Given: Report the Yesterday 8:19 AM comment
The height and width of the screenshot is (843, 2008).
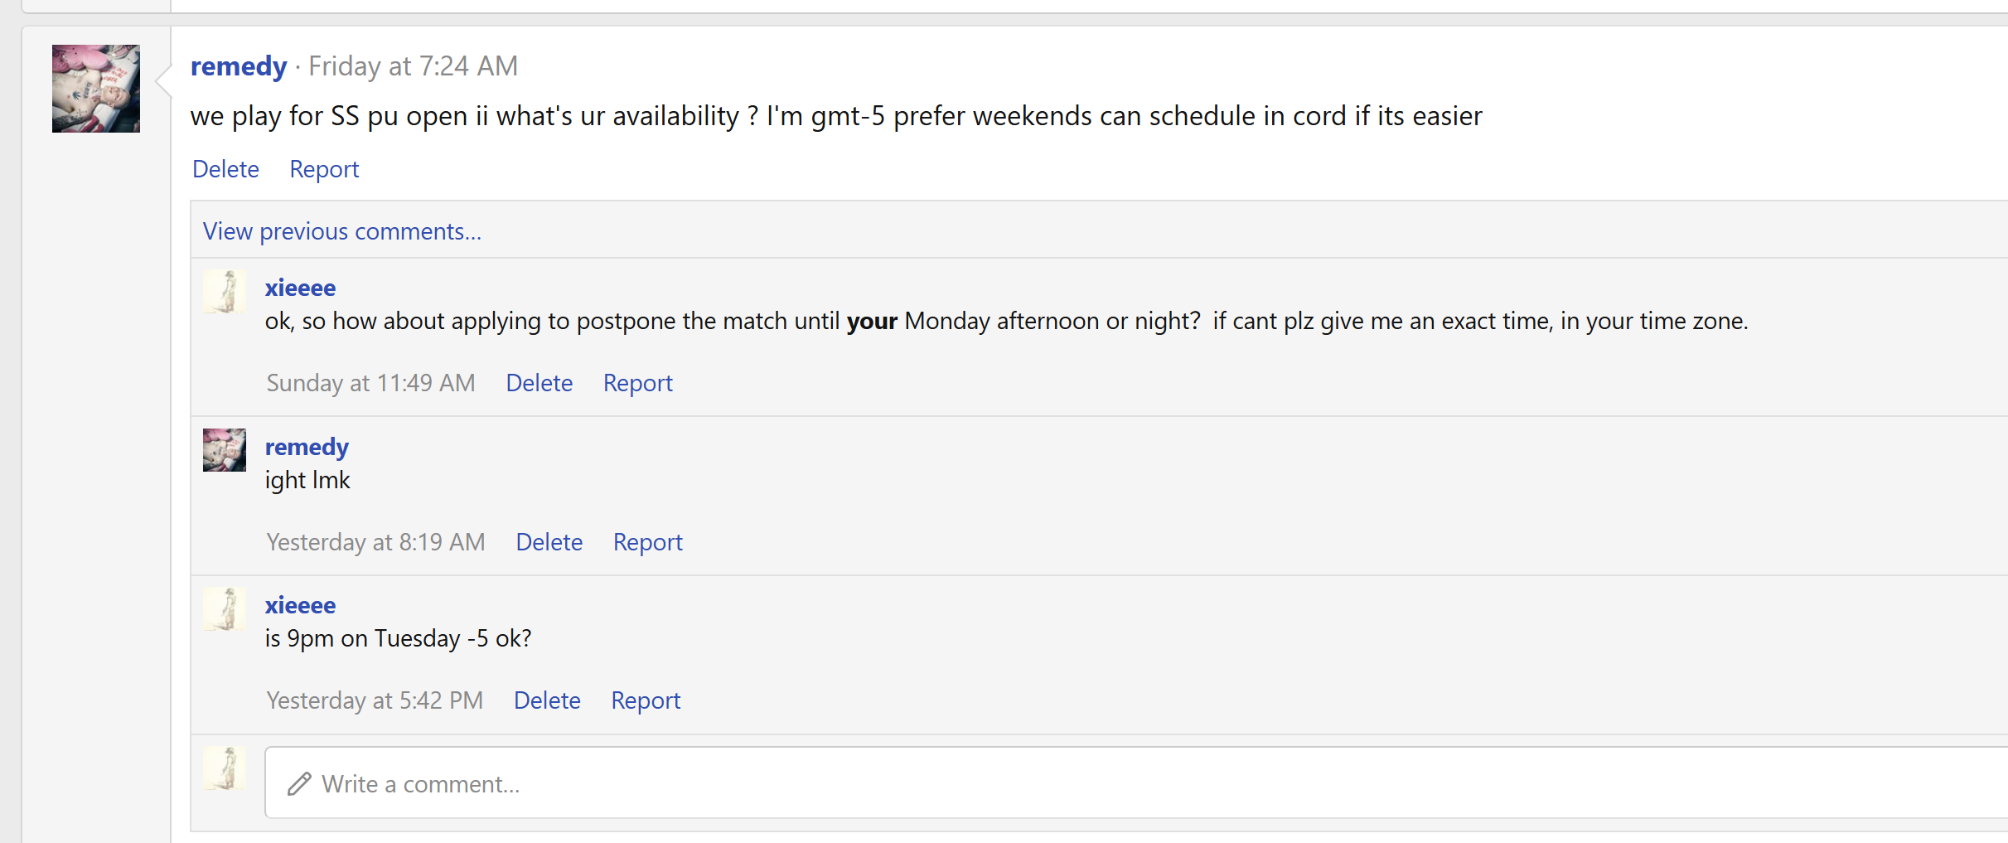Looking at the screenshot, I should [647, 542].
